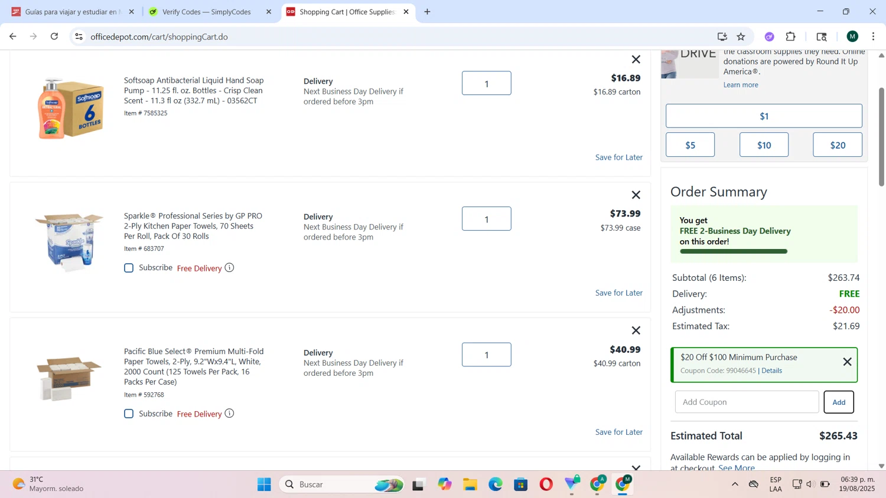The image size is (886, 498).
Task: Click the address bar URL
Action: click(159, 37)
